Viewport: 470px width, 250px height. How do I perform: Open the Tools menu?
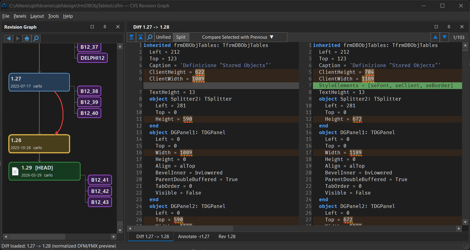click(x=53, y=16)
